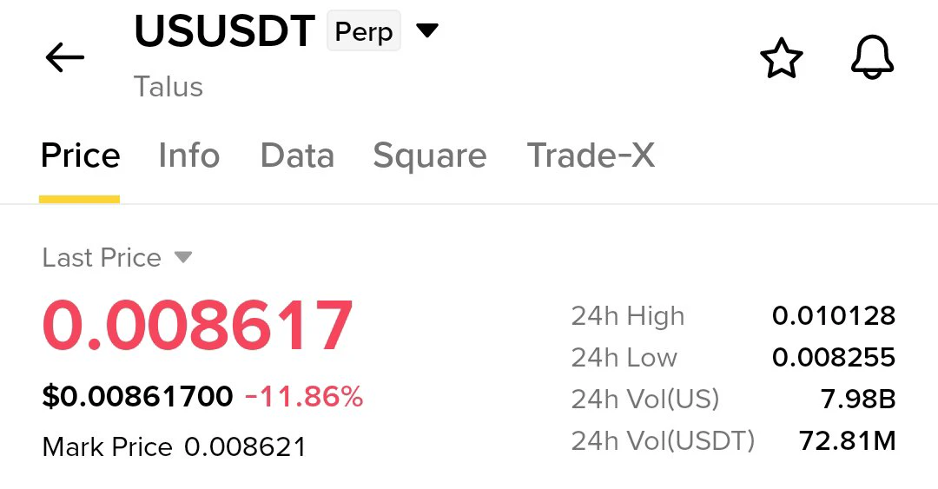
Task: Tap the 24h High value 0.010128
Action: [834, 315]
